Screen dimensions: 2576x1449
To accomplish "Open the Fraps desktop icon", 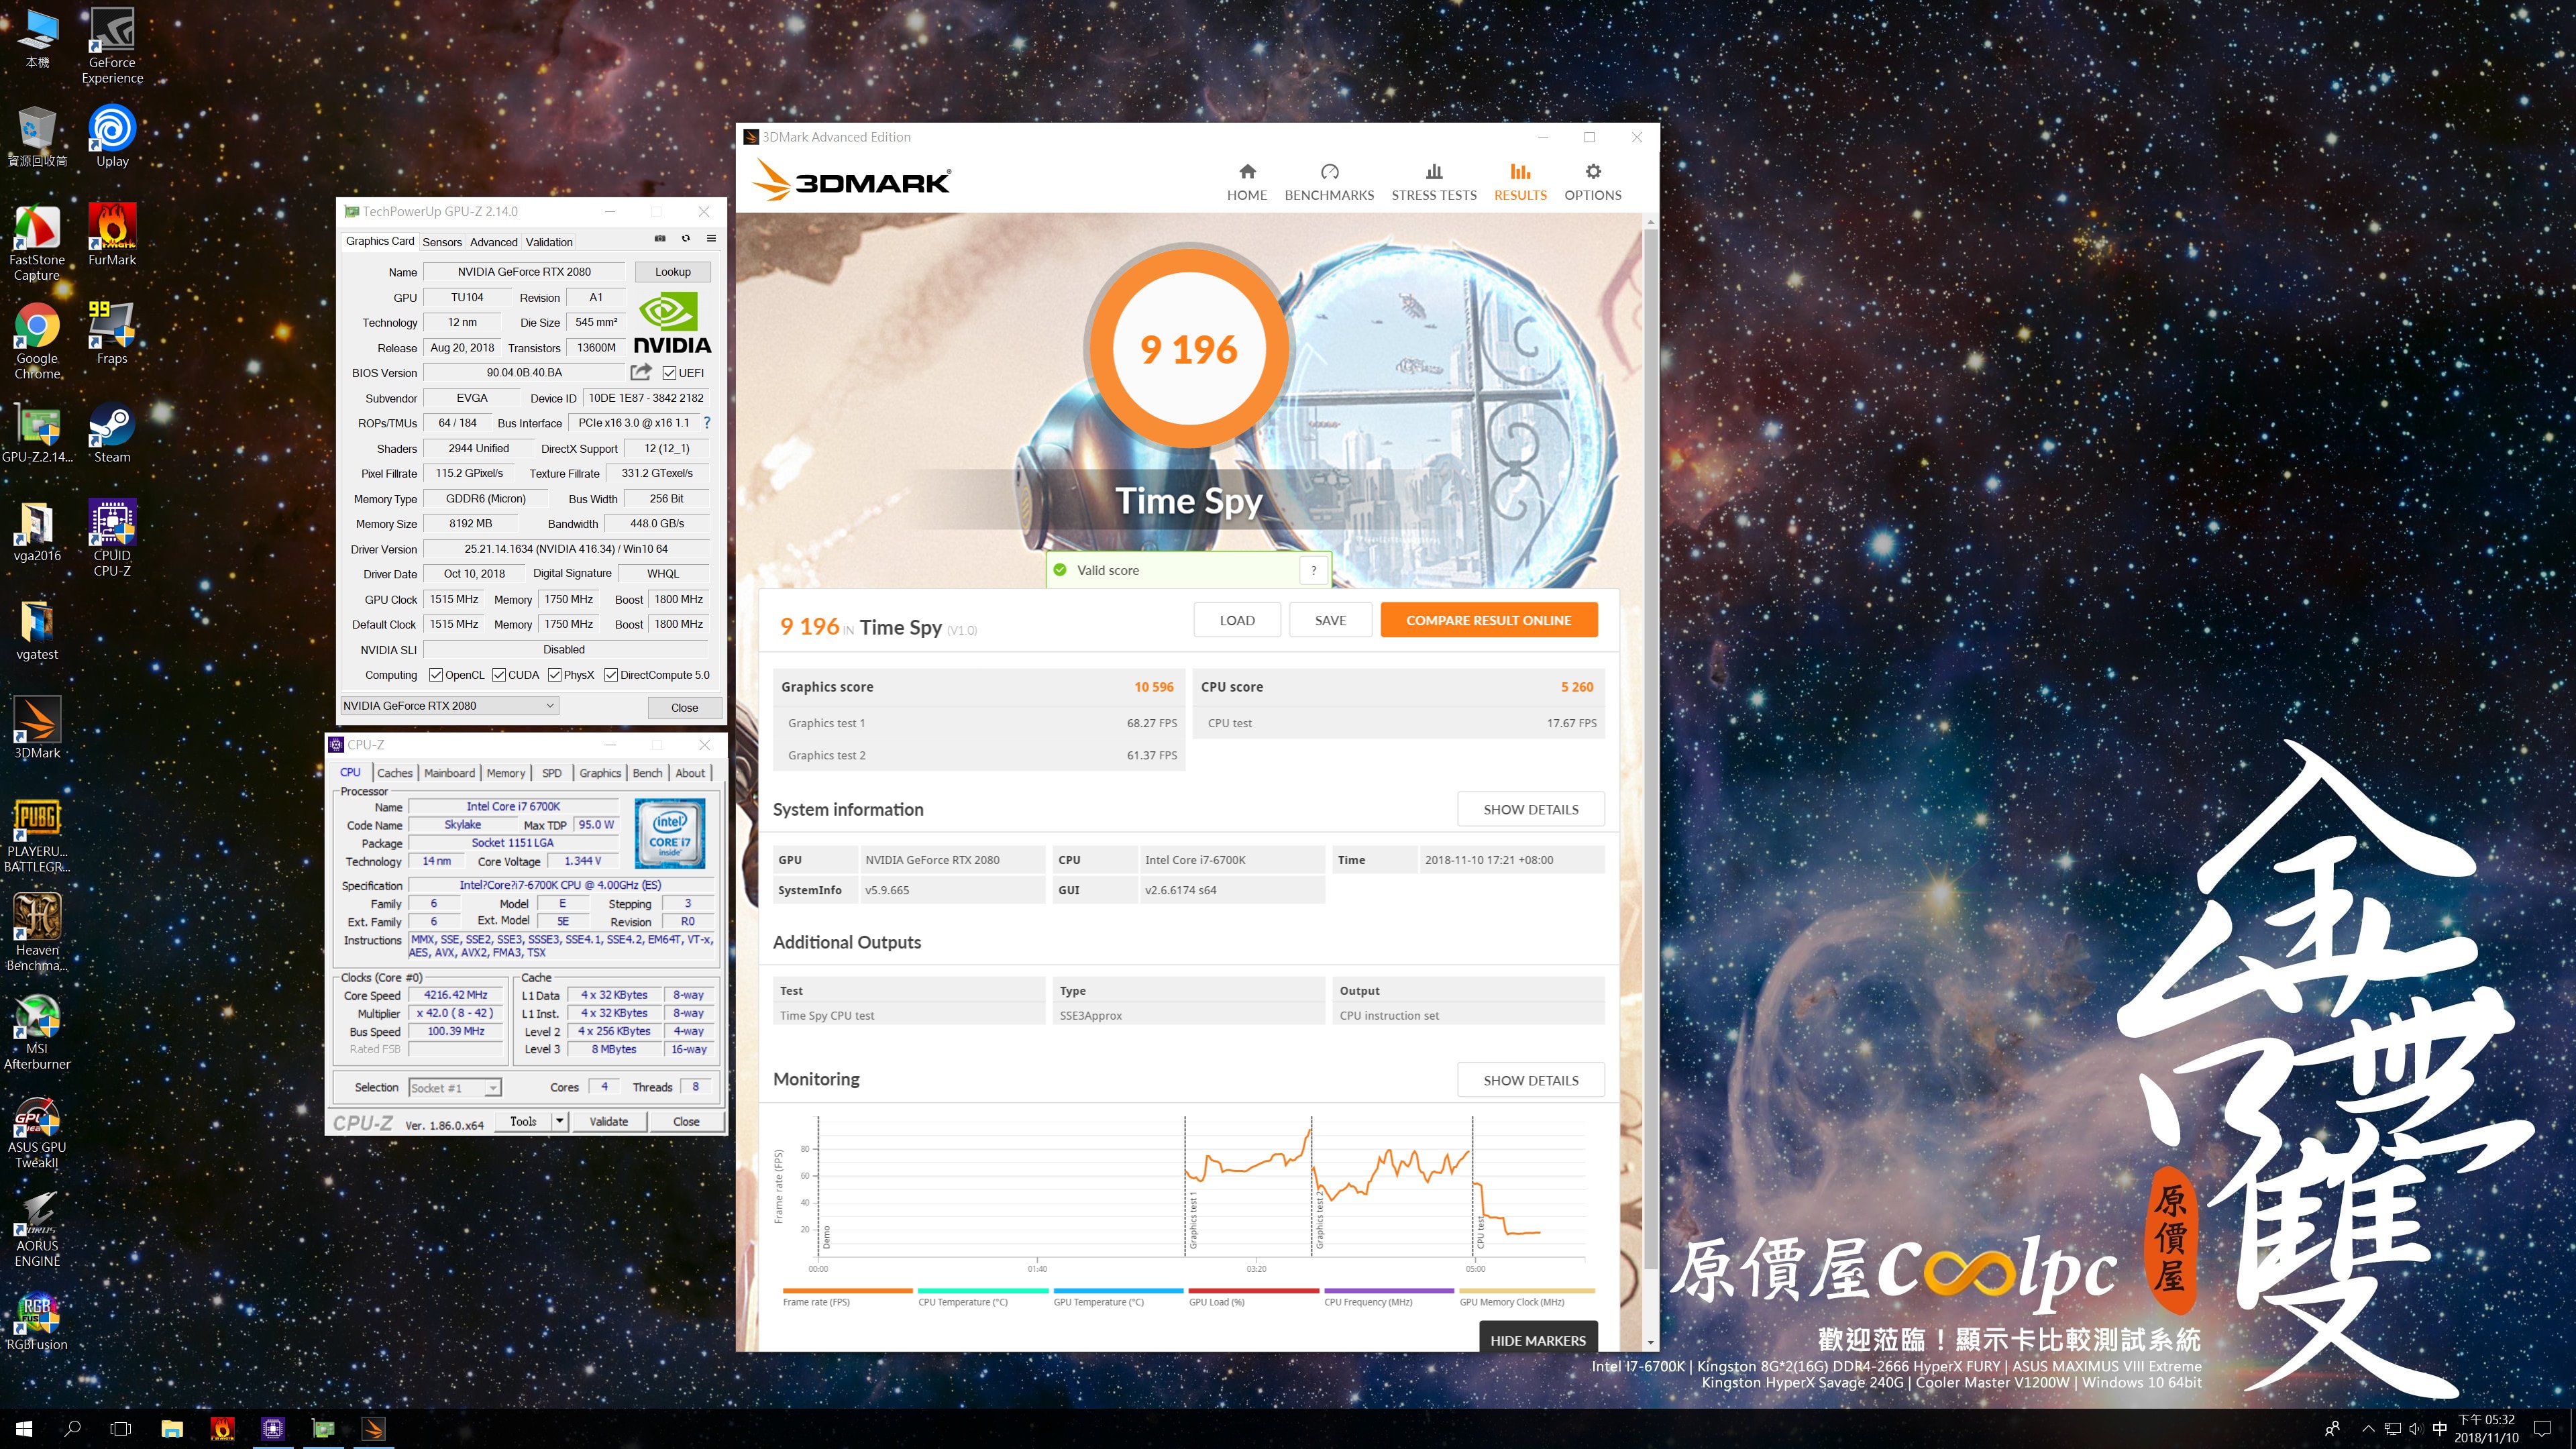I will click(112, 333).
